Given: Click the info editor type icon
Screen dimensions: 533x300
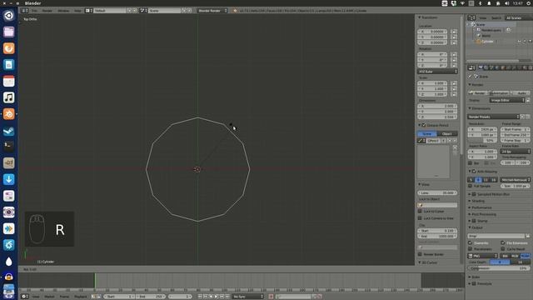Looking at the screenshot, I should [24, 11].
